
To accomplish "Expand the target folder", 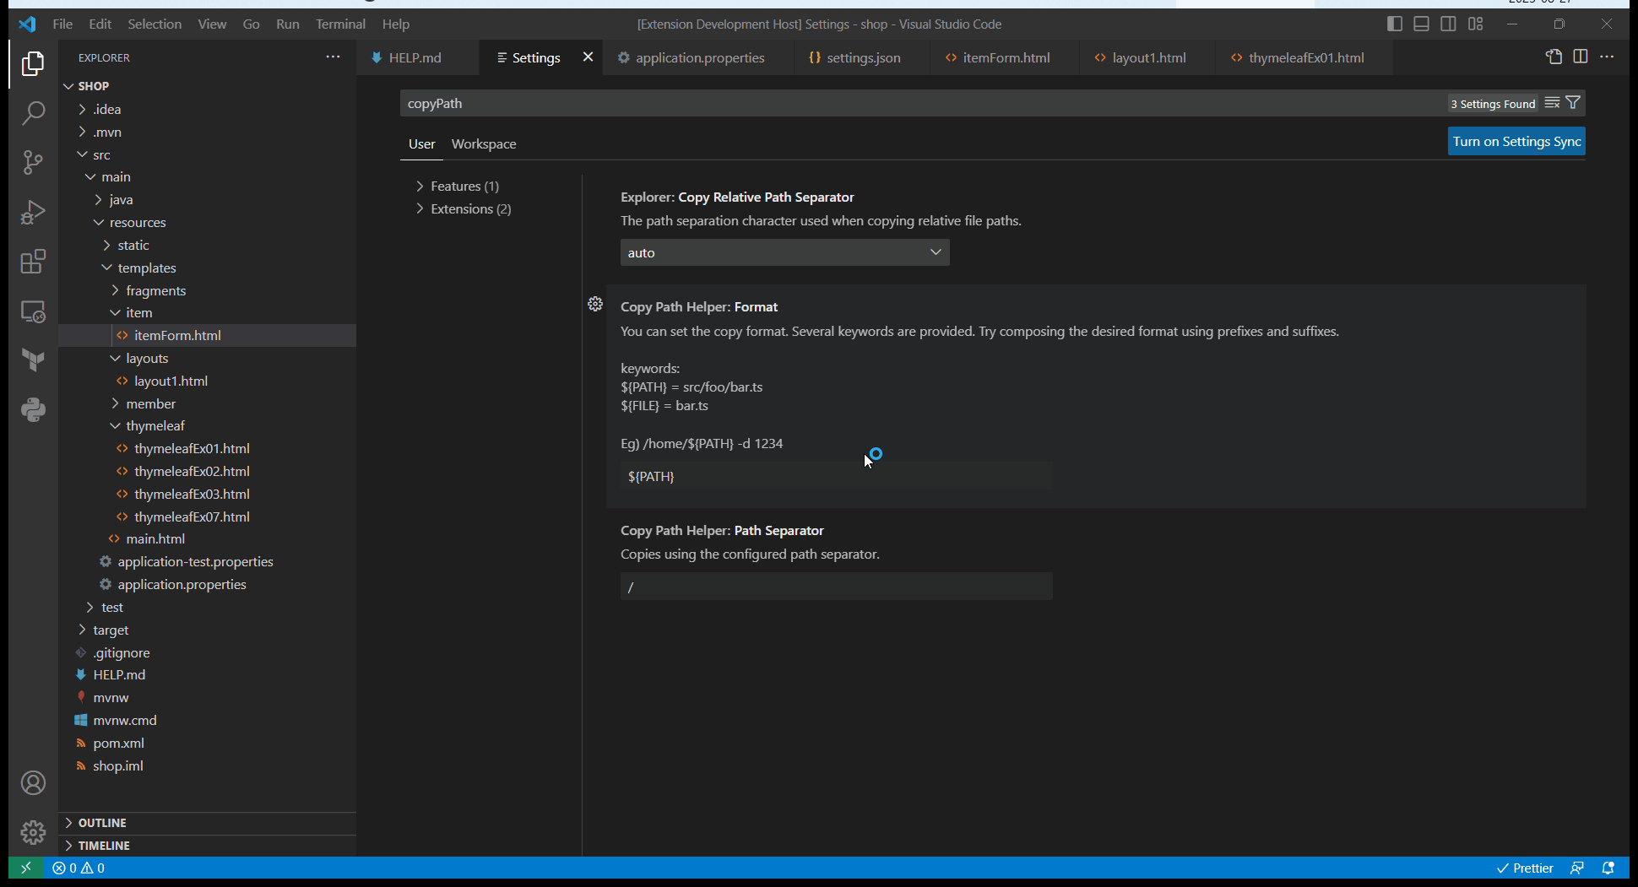I will (x=207, y=630).
